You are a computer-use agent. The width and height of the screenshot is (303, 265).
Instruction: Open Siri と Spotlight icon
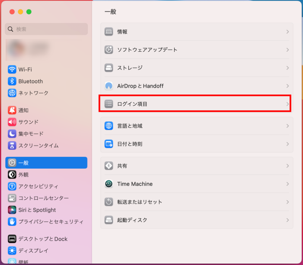coord(12,210)
